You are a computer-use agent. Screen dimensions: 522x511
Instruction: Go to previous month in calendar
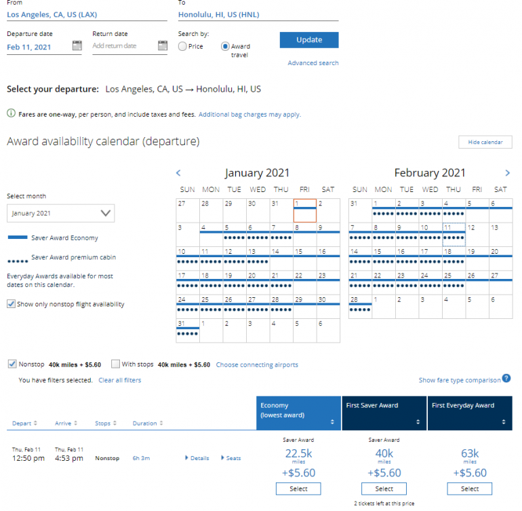coord(178,173)
